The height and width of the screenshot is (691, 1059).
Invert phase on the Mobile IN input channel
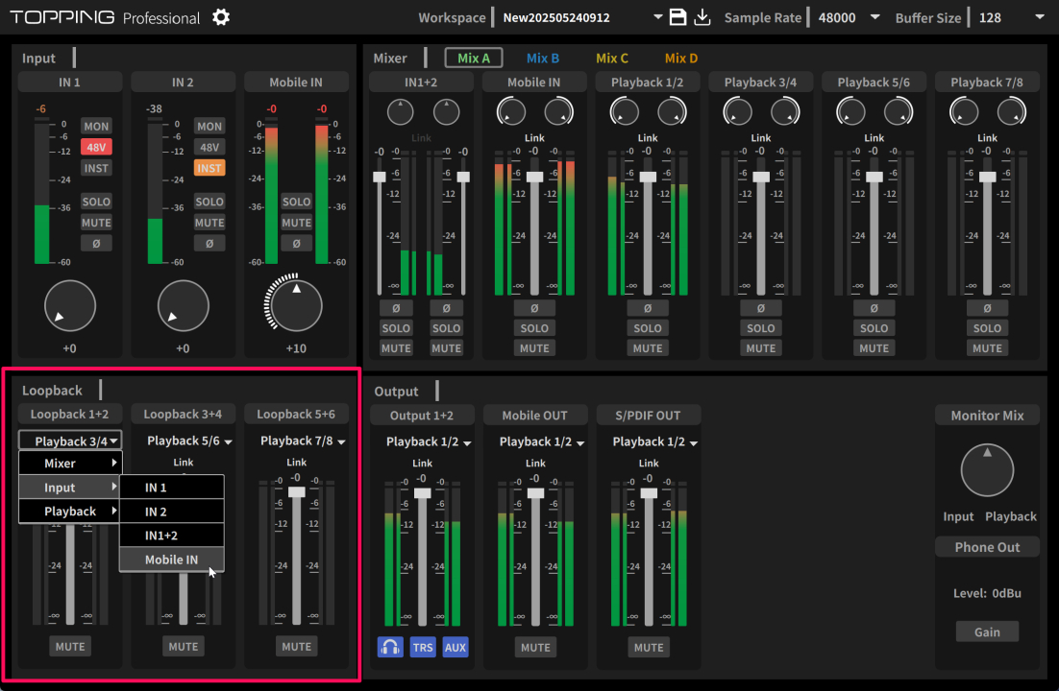coord(297,244)
